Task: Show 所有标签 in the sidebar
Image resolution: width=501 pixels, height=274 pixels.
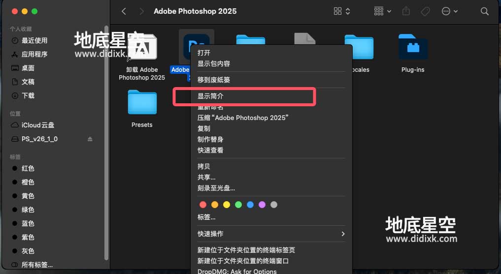Action: point(37,265)
